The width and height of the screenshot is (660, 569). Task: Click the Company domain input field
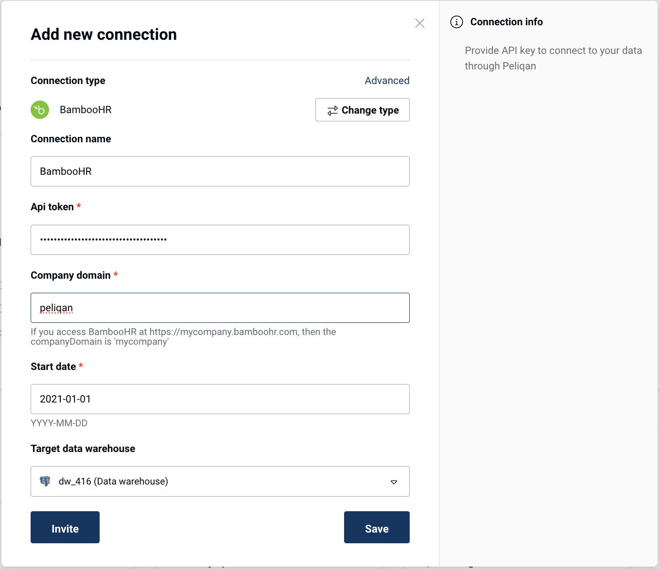220,308
